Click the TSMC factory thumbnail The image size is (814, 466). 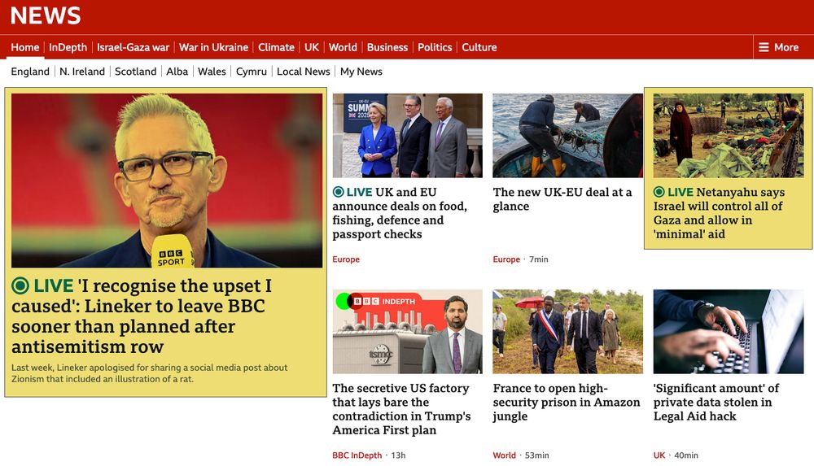408,332
